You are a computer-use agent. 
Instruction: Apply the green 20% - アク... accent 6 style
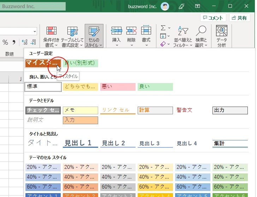tap(230, 167)
